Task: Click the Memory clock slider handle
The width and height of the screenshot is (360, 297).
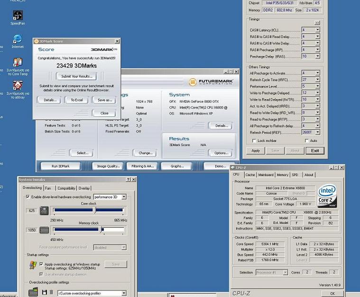Action: (101, 230)
